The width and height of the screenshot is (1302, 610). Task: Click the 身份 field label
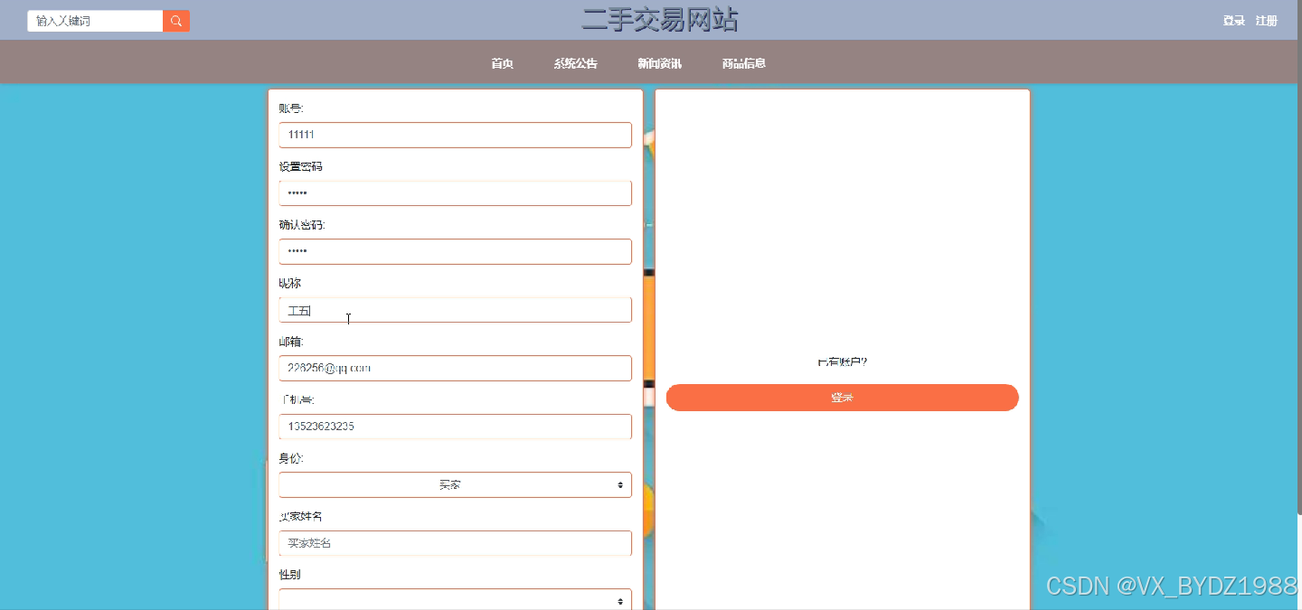point(291,458)
